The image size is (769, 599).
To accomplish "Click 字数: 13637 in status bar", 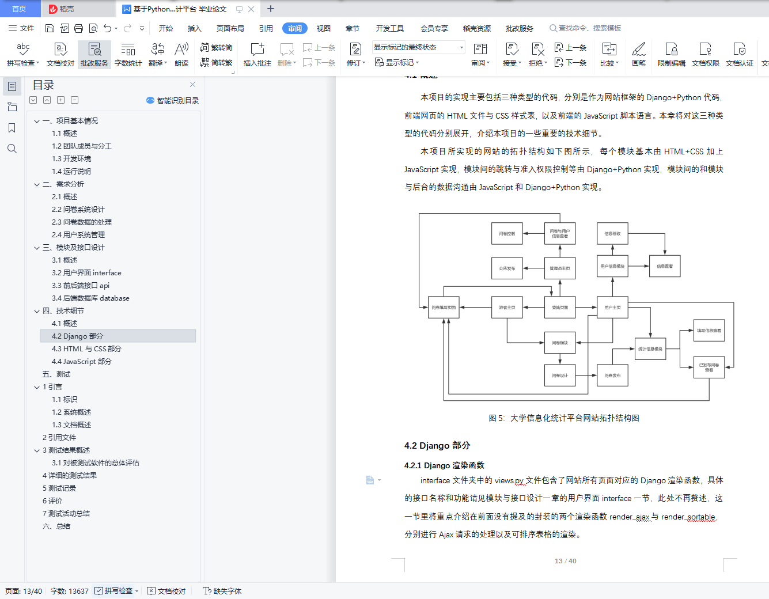I will pos(70,591).
